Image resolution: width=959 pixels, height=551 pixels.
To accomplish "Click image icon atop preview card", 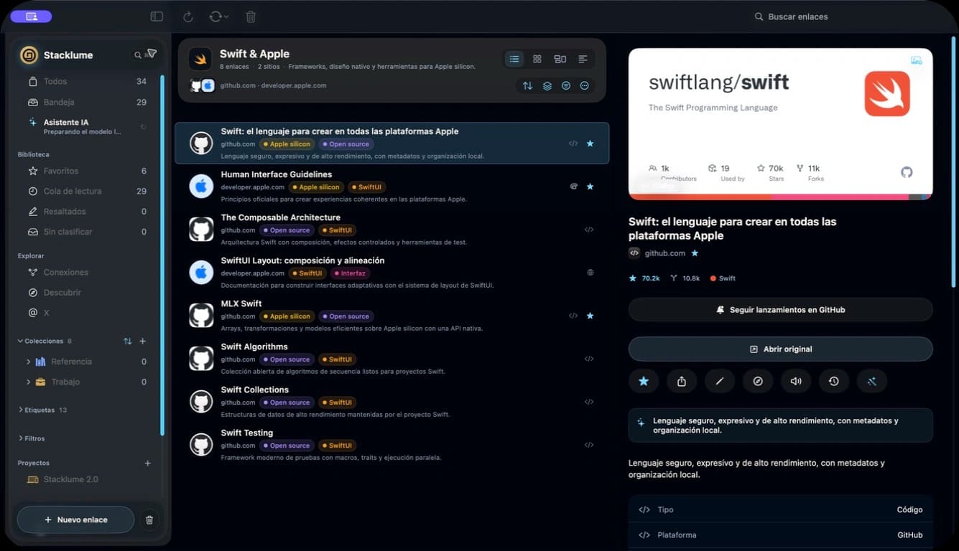I will (916, 61).
